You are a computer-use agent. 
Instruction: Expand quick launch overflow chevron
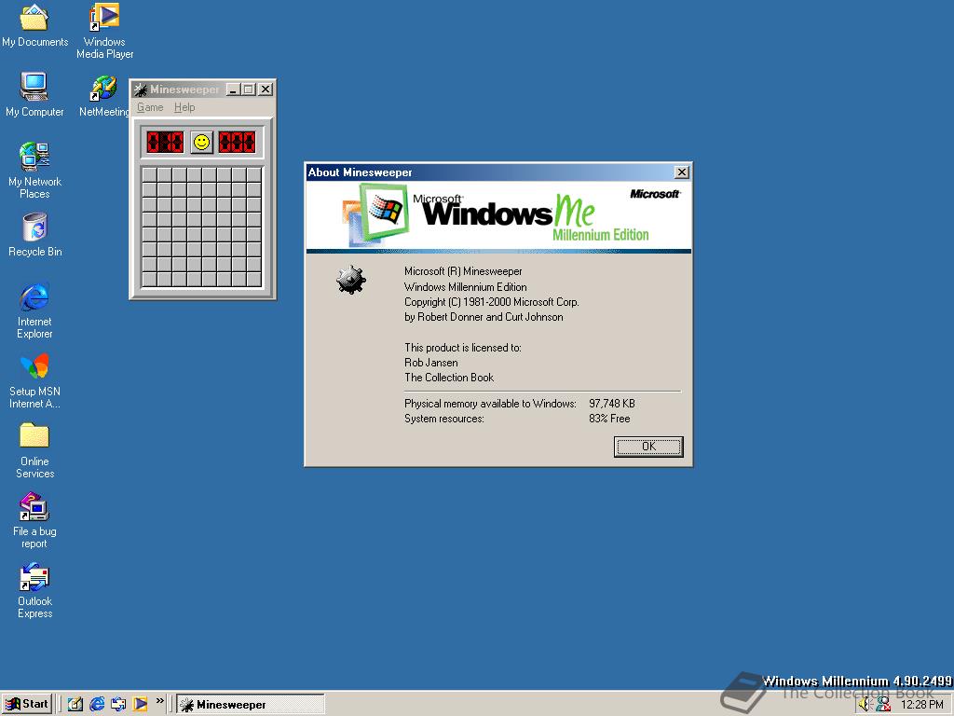pyautogui.click(x=160, y=701)
